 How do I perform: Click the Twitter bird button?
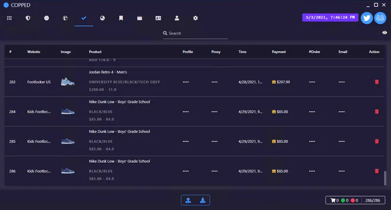pyautogui.click(x=367, y=18)
